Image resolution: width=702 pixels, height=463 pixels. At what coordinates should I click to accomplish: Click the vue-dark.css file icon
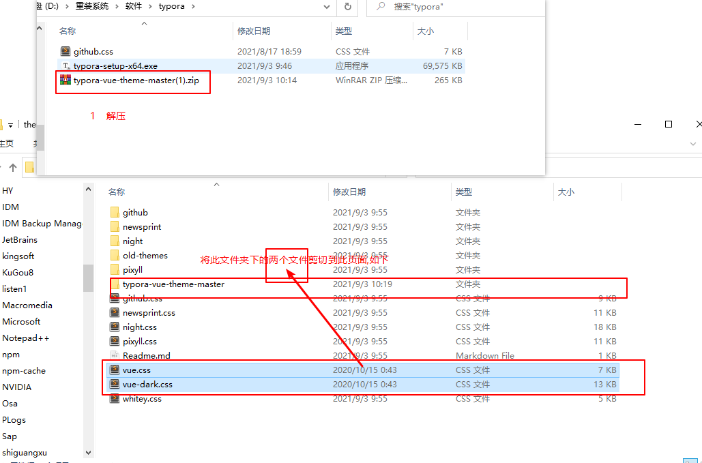(115, 384)
